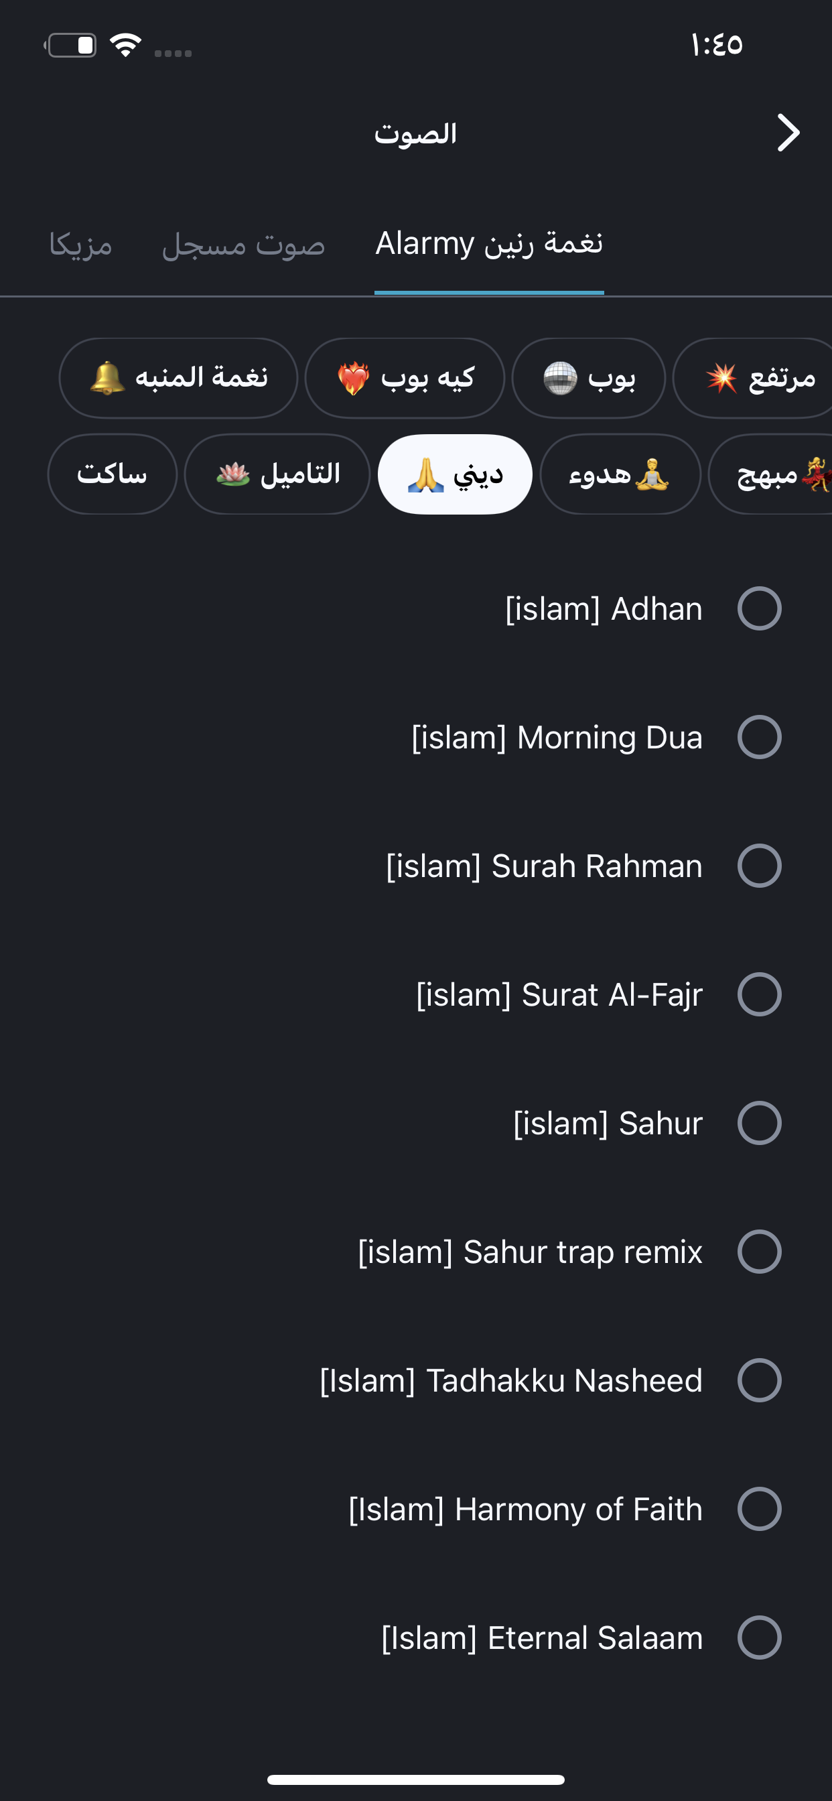
Task: Select [Islam] Eternal Salaam radio button
Action: coord(759,1638)
